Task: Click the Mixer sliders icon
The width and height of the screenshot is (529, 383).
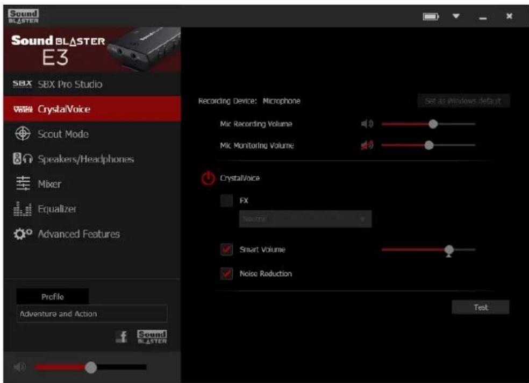Action: 23,183
